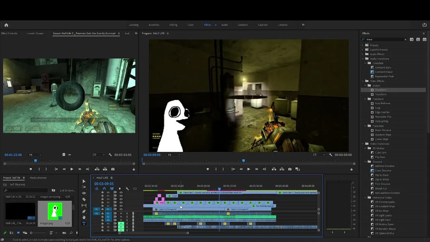This screenshot has width=430, height=242.
Task: Export a frame from Program monitor
Action: coord(290,169)
